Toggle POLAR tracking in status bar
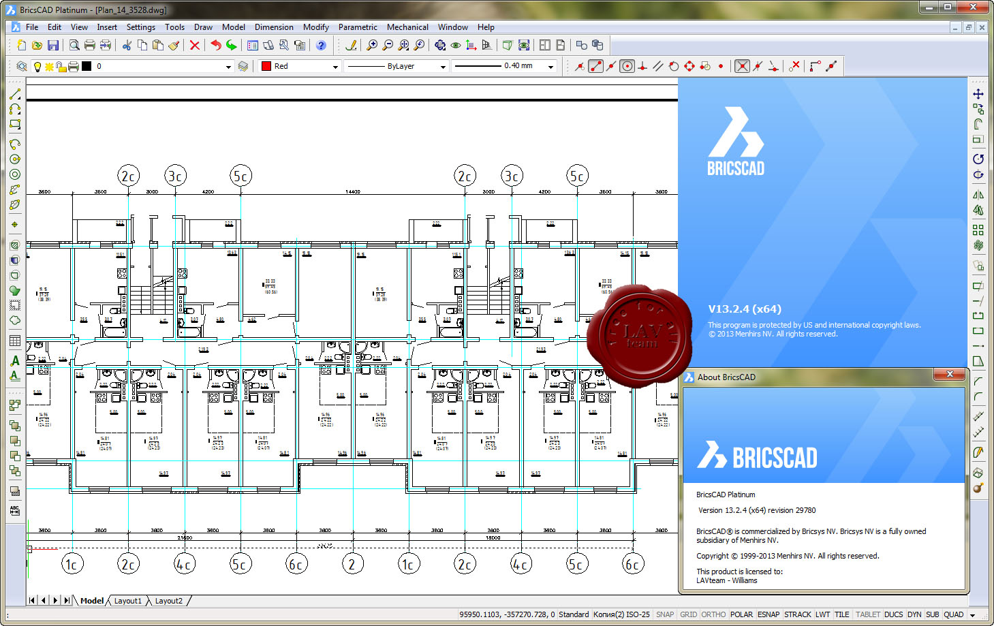This screenshot has height=626, width=994. coord(741,614)
